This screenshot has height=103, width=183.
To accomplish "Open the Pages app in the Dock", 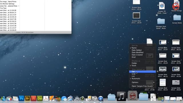I will click(x=52, y=98).
